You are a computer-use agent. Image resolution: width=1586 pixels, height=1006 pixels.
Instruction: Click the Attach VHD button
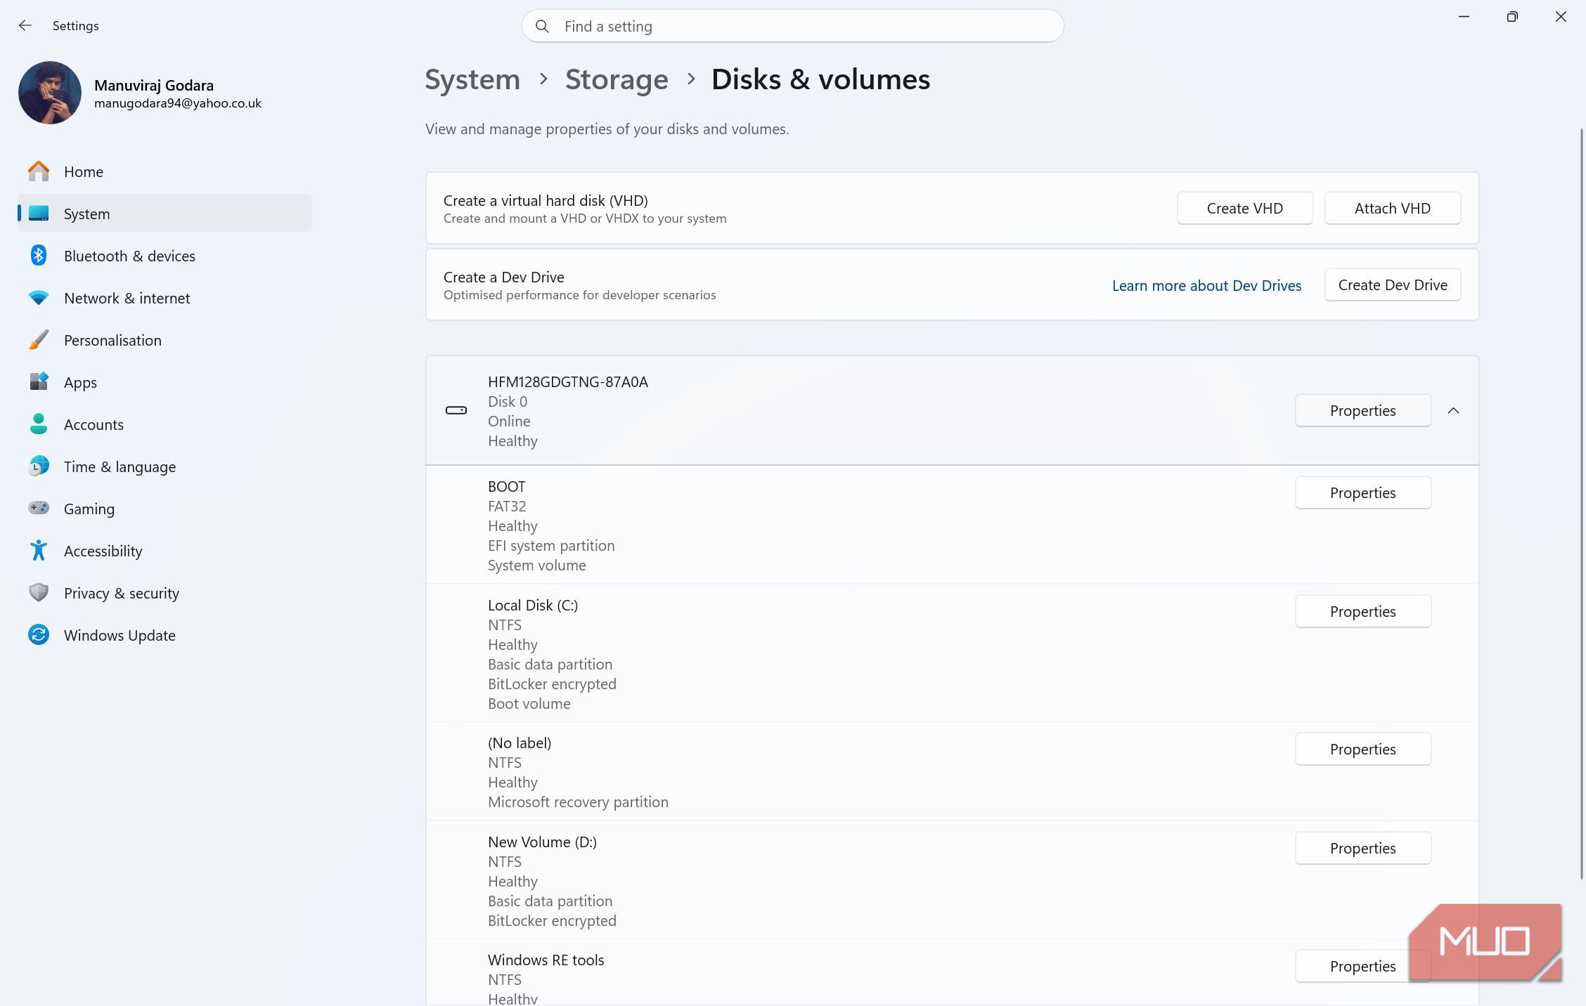click(x=1393, y=209)
